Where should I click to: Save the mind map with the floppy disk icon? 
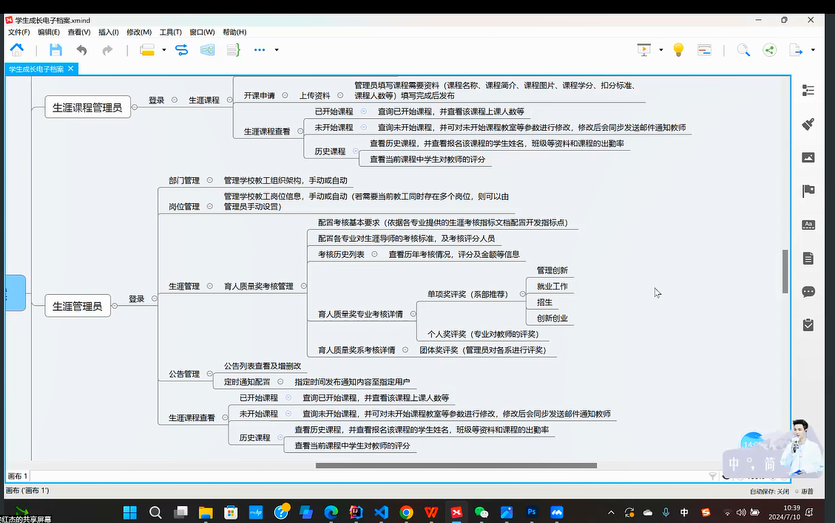(55, 50)
